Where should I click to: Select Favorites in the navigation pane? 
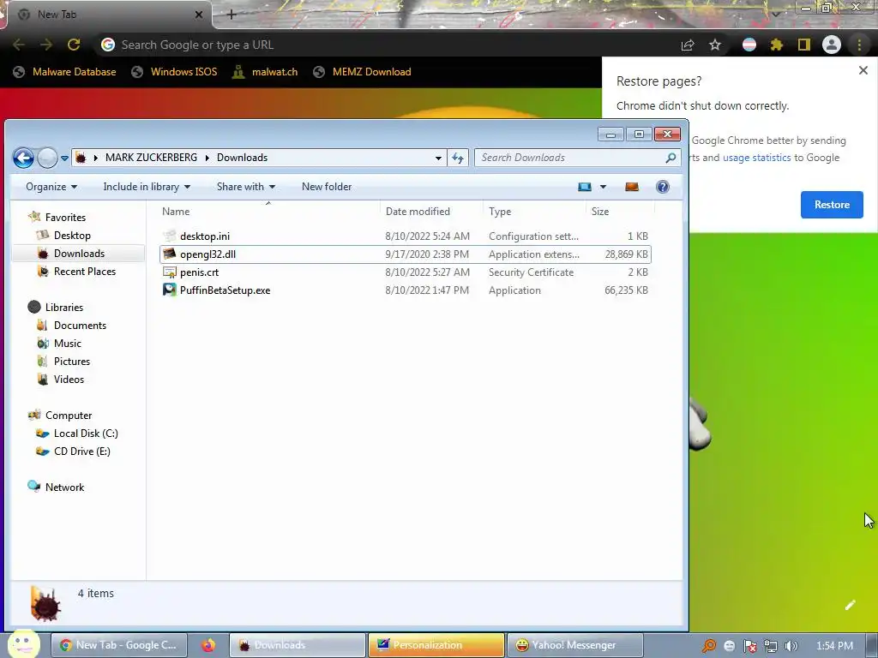pyautogui.click(x=65, y=217)
